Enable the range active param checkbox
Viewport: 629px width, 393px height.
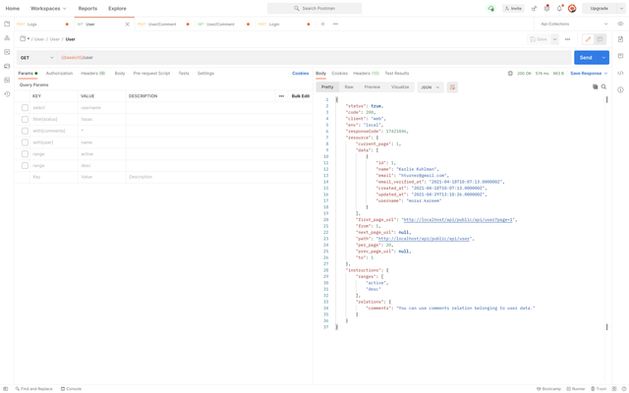click(x=25, y=154)
